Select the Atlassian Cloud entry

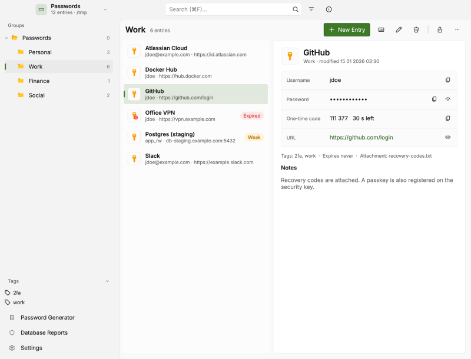click(x=196, y=51)
